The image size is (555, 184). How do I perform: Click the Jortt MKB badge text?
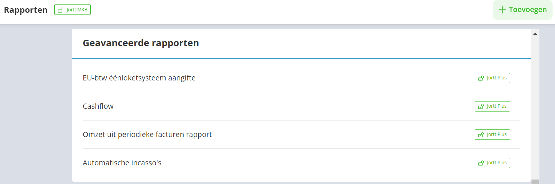tap(77, 10)
